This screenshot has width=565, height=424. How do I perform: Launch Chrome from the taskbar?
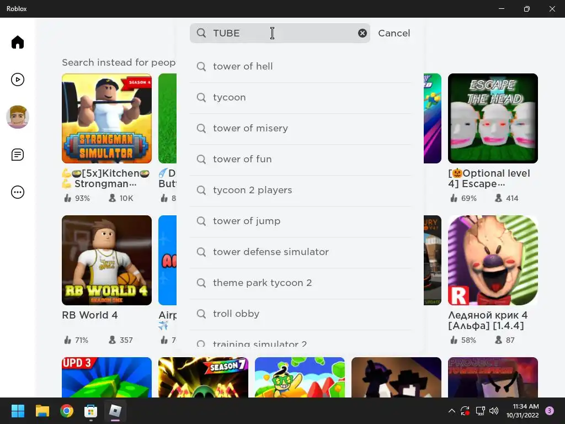pyautogui.click(x=67, y=411)
